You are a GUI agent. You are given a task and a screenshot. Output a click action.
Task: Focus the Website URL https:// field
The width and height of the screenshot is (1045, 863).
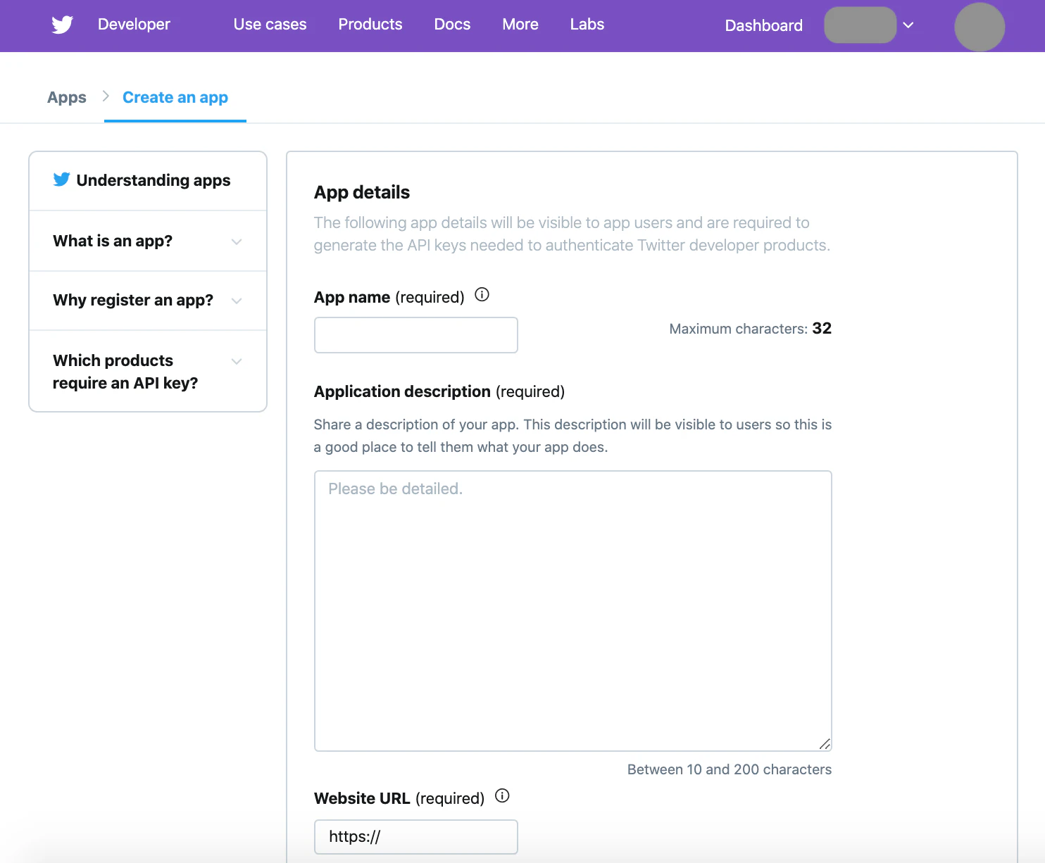pyautogui.click(x=416, y=837)
